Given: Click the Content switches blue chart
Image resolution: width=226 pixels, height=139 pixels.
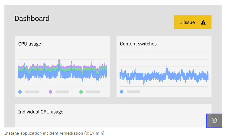Looking at the screenshot, I should coord(164,75).
